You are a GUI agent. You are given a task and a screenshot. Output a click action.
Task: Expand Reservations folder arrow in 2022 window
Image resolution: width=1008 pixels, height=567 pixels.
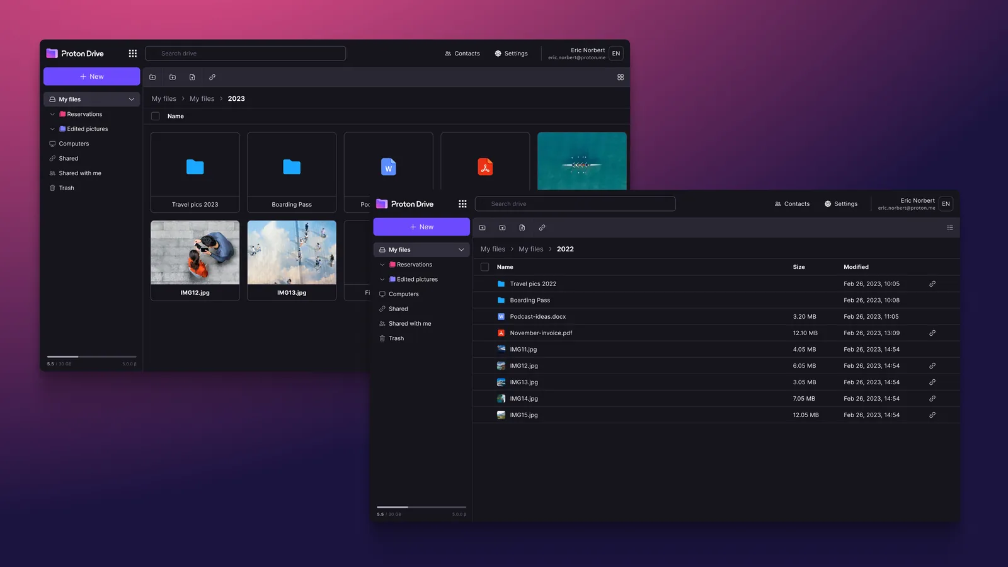[x=382, y=265]
